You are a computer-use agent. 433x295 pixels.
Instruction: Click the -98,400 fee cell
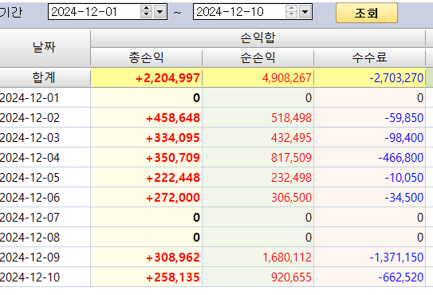369,138
